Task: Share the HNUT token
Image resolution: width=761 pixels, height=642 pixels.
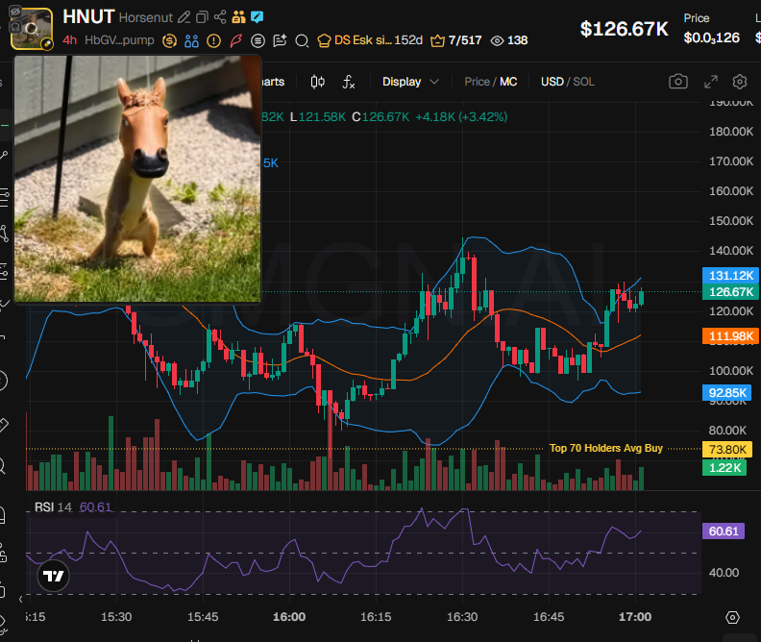Action: coord(220,17)
